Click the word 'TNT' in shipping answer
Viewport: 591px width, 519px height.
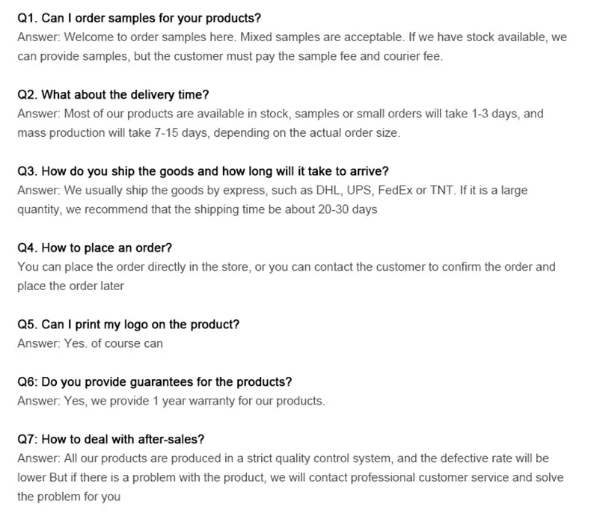click(442, 190)
